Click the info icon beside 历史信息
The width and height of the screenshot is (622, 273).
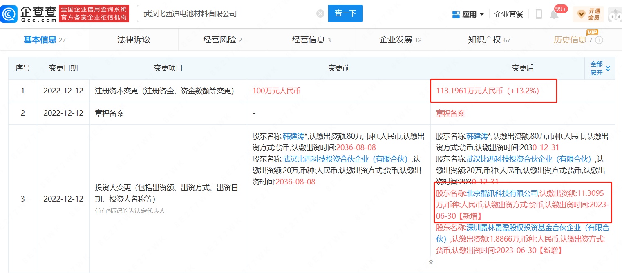(599, 40)
